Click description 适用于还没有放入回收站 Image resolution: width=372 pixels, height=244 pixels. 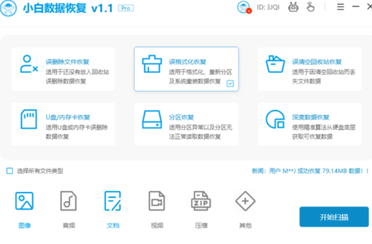click(x=77, y=72)
